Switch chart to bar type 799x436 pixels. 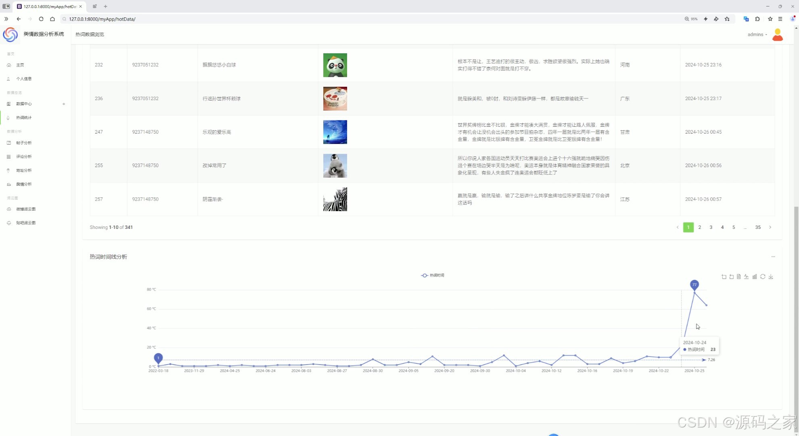pos(755,277)
